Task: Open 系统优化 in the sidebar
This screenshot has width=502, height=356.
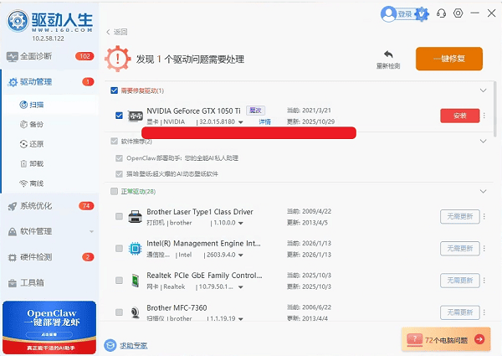Action: [49, 206]
